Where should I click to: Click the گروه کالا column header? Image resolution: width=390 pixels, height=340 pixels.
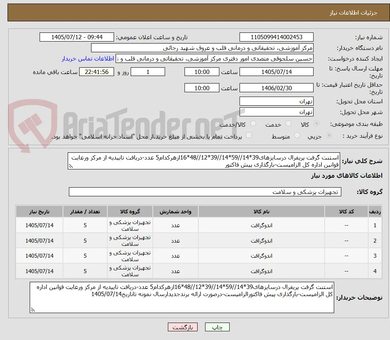click(130, 211)
